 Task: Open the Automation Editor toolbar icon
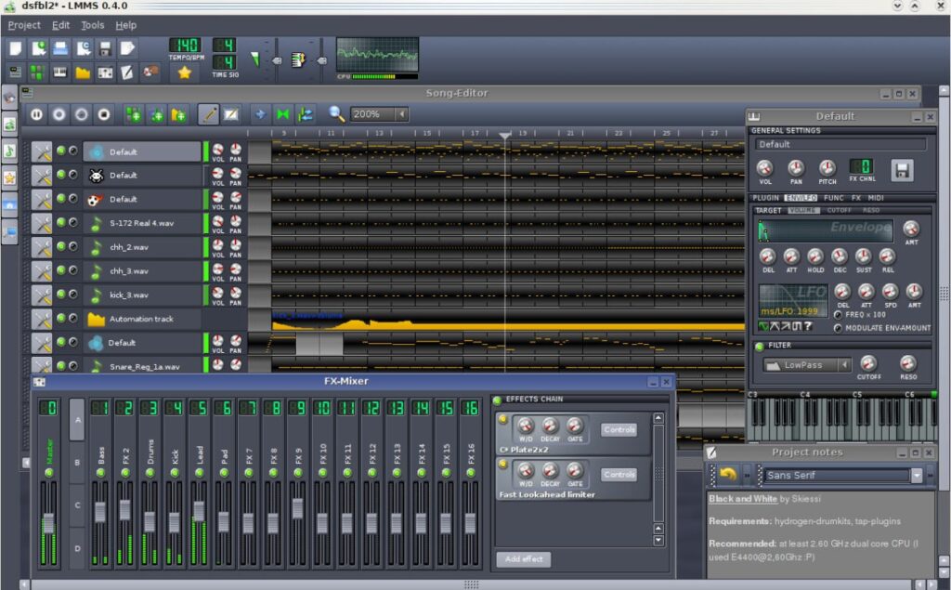coord(83,72)
